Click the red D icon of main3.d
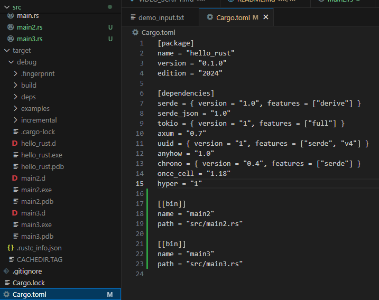The image size is (379, 300). [x=15, y=213]
